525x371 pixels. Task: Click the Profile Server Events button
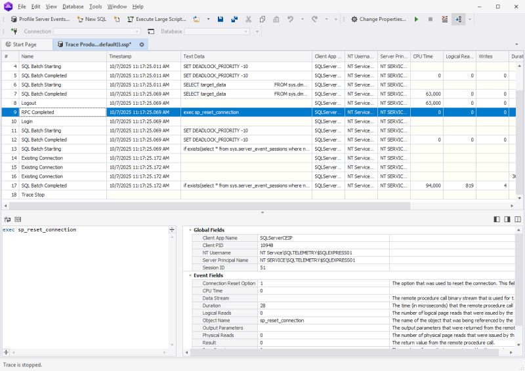click(40, 20)
